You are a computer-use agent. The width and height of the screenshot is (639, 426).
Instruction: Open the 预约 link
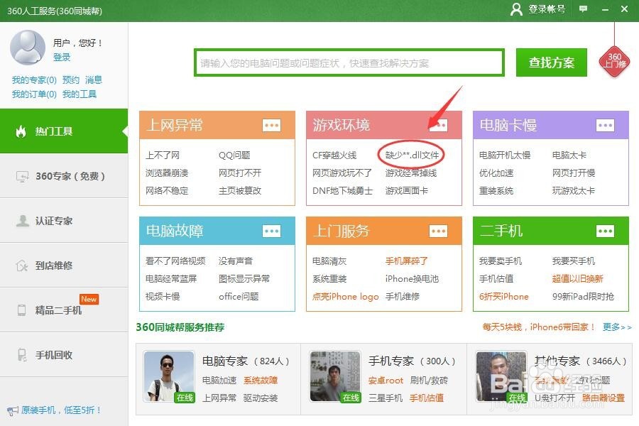tap(71, 80)
